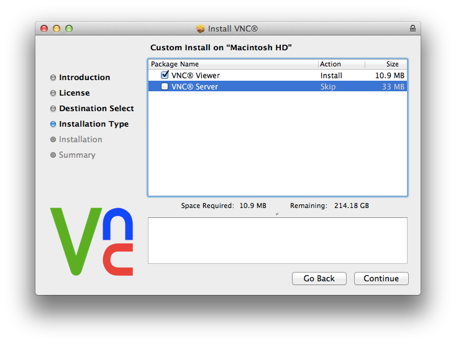Click the Summary step label
Viewport: 456px width, 344px height.
(x=77, y=155)
